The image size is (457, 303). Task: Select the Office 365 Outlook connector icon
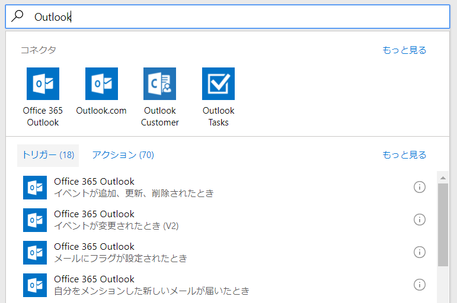pos(43,84)
